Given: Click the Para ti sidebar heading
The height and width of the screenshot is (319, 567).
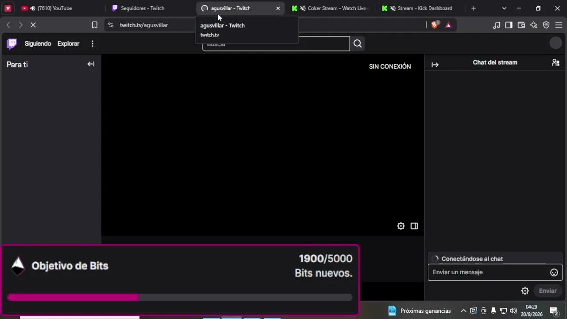Looking at the screenshot, I should click(x=17, y=65).
